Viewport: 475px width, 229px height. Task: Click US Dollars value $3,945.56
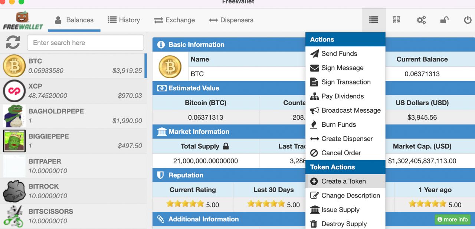click(422, 117)
